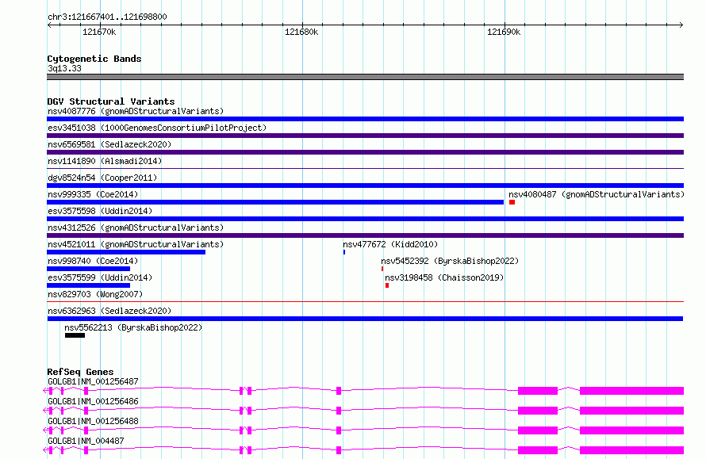
Task: Open the GOLGB1|NM_001256487 transcript label
Action: 93,381
